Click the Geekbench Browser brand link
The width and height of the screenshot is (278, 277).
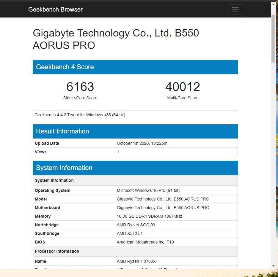(55, 9)
